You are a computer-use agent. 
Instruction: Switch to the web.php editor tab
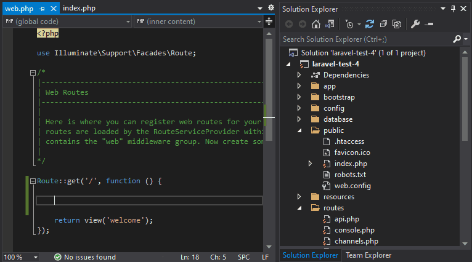(19, 9)
